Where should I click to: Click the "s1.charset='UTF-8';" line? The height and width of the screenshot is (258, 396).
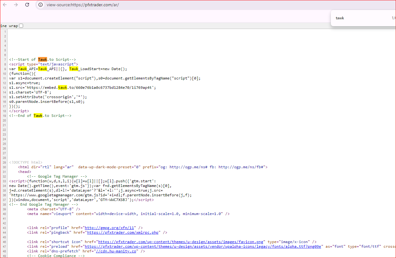pos(30,92)
